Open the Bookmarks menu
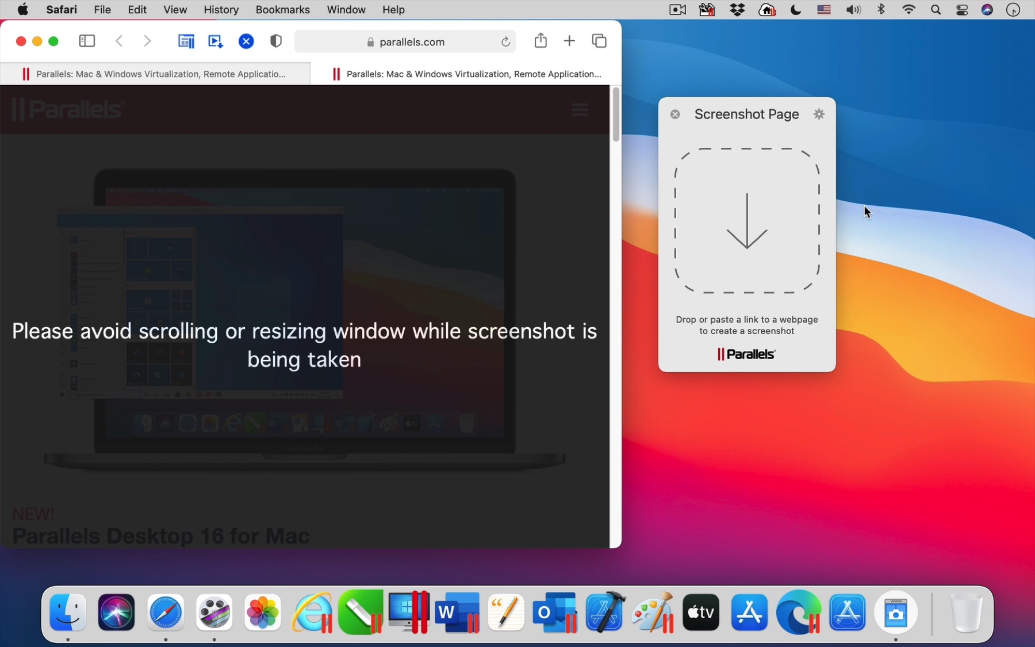Screen dimensions: 1035x647 point(282,10)
